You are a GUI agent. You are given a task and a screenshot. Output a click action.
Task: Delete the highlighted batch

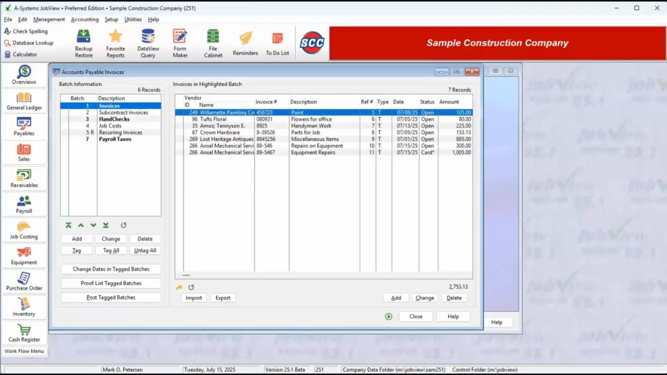pyautogui.click(x=145, y=239)
